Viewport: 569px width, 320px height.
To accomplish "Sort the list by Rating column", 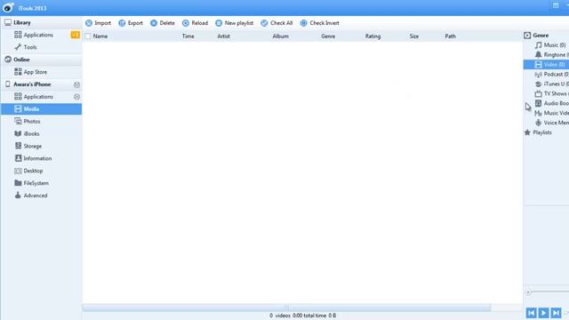I will click(x=373, y=36).
